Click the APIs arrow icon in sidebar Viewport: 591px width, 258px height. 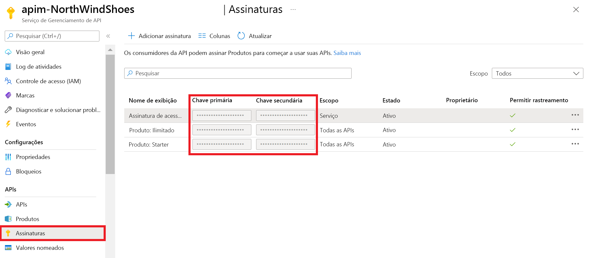pos(8,204)
